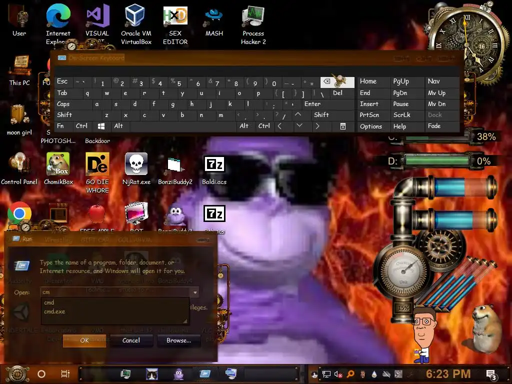This screenshot has width=512, height=384.
Task: Click the context menu key on keyboard
Action: pyautogui.click(x=343, y=126)
